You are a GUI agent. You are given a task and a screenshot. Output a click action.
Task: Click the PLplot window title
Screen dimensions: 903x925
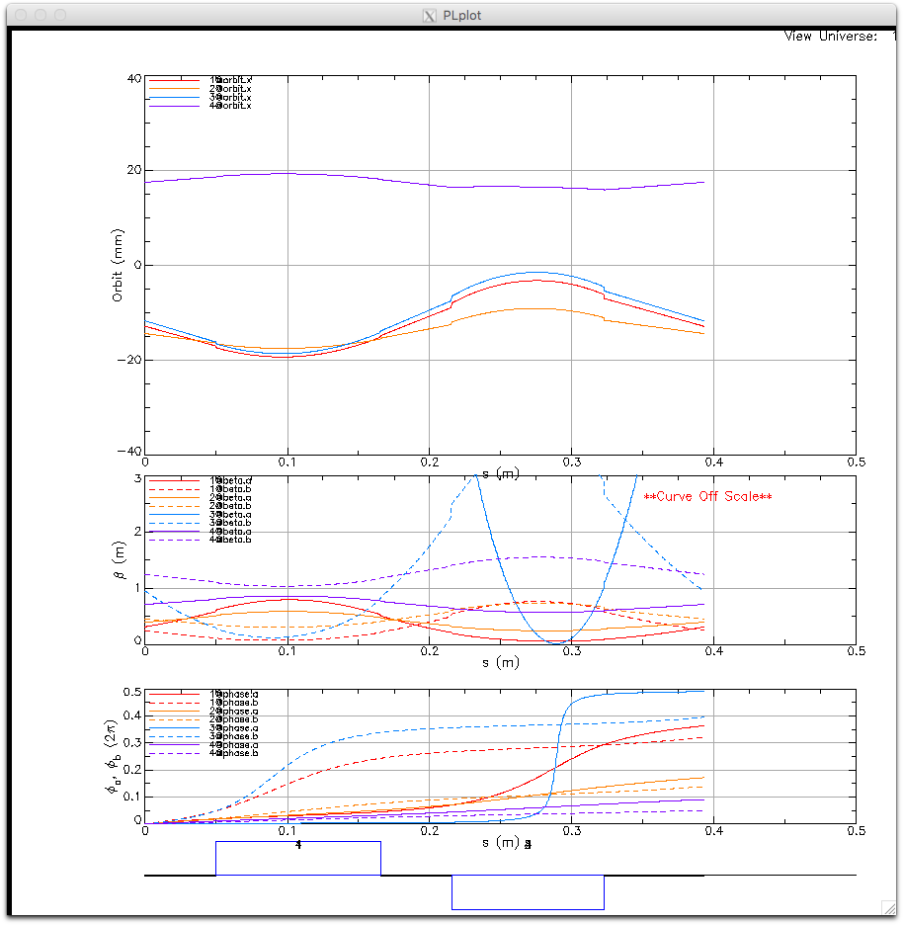click(x=462, y=16)
